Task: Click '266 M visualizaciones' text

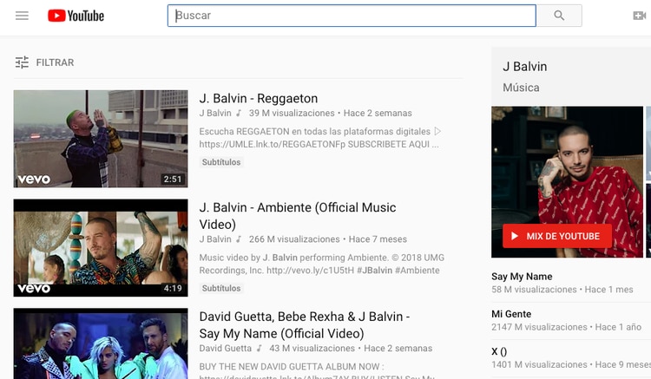Action: click(294, 239)
